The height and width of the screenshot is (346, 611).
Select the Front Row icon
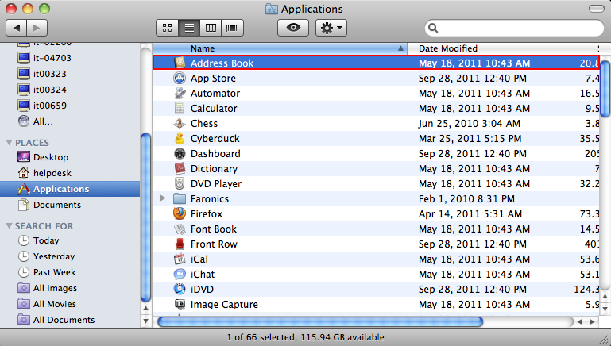click(x=180, y=244)
